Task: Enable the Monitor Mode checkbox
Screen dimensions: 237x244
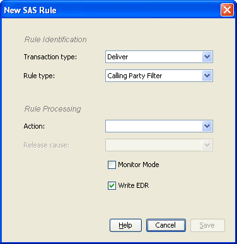Action: 112,165
